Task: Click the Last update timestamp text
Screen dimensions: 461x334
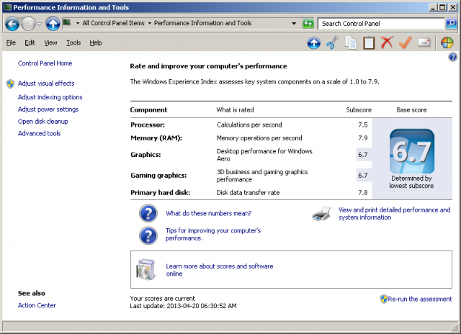Action: [183, 306]
